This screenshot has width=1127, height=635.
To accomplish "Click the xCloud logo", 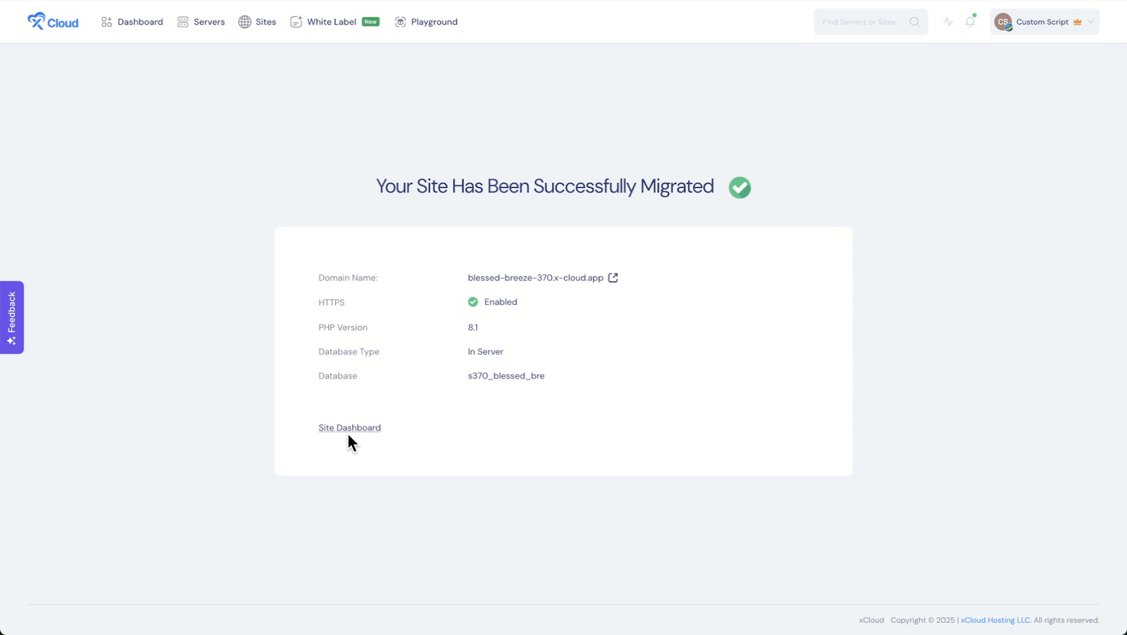I will 52,21.
